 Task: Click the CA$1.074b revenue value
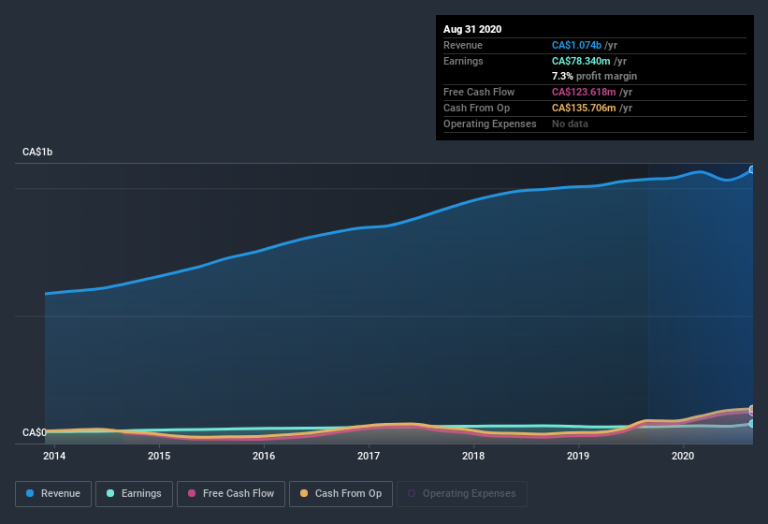[576, 45]
